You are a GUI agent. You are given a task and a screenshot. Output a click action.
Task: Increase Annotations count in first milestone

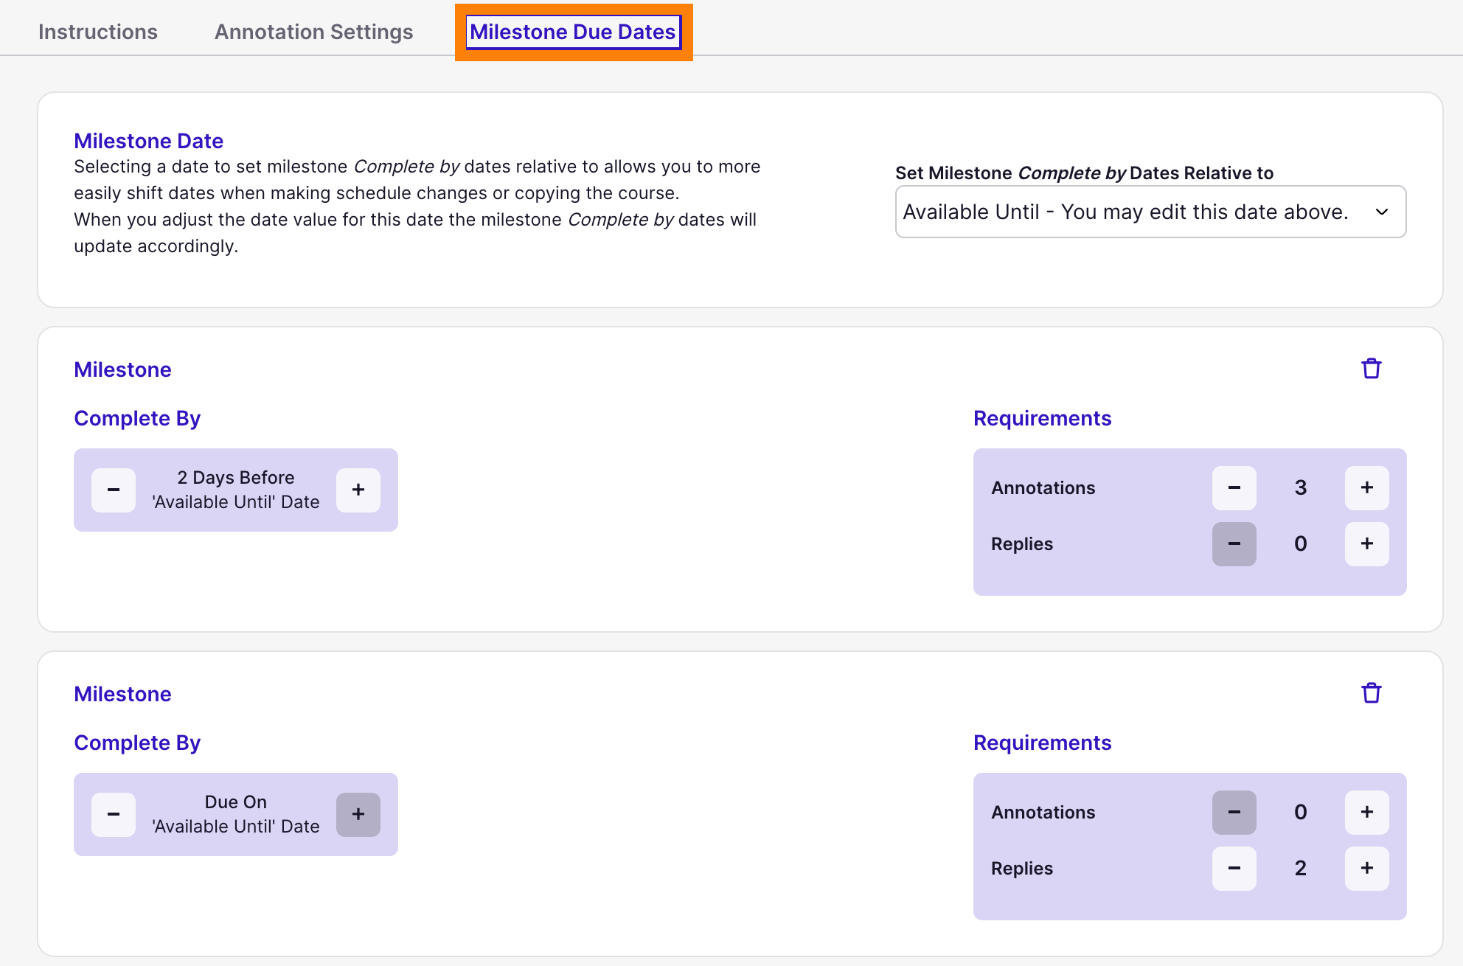point(1366,487)
